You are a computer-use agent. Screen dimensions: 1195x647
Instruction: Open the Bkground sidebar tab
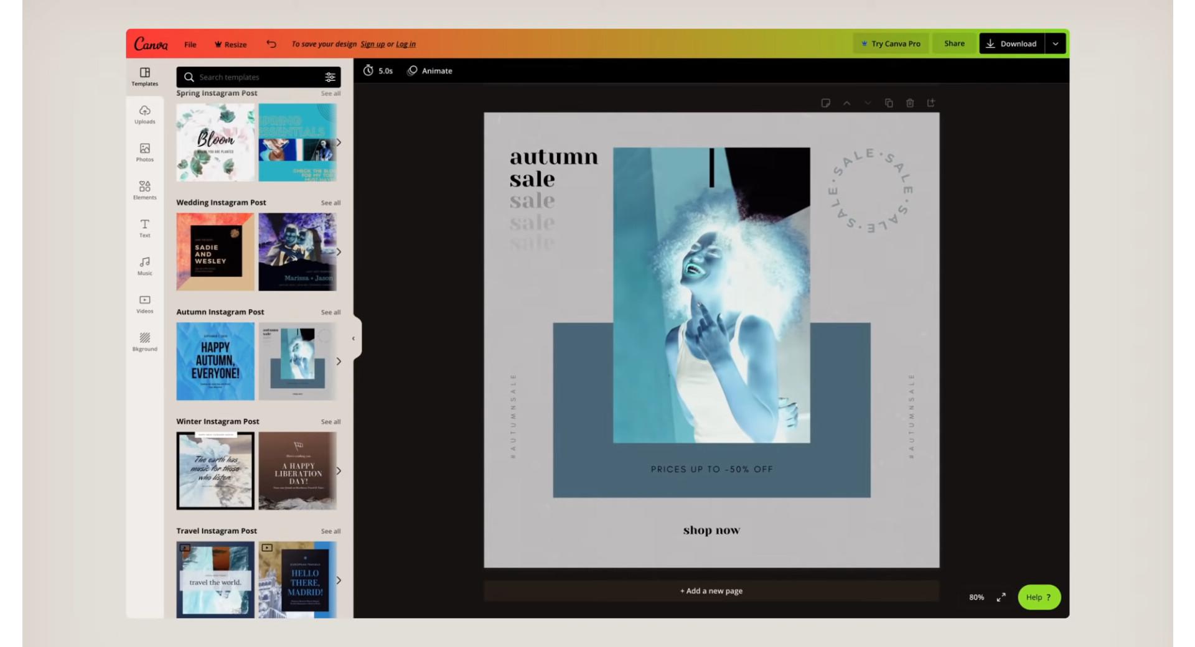click(x=144, y=342)
